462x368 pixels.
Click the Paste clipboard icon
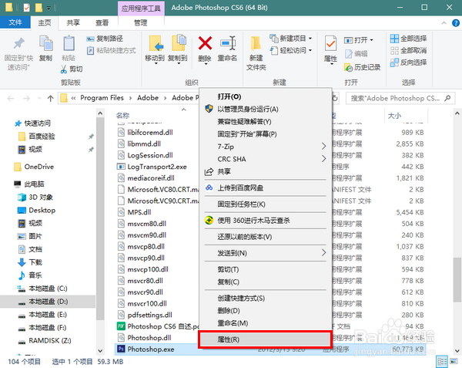tap(69, 43)
